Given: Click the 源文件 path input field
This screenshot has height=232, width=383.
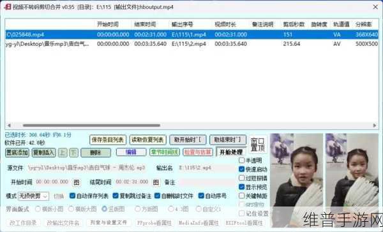Looking at the screenshot, I should (87, 168).
